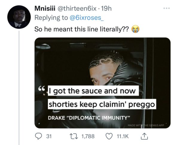The height and width of the screenshot is (145, 178).
Task: Open the attached Genius lyric image
Action: 103,83
